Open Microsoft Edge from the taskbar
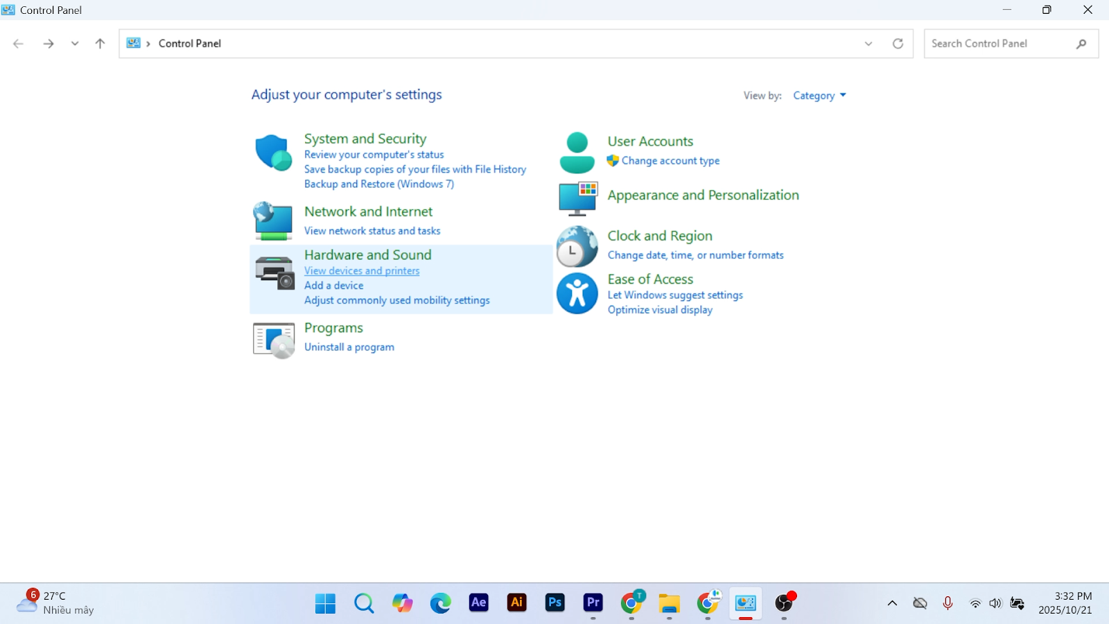1109x624 pixels. tap(440, 603)
